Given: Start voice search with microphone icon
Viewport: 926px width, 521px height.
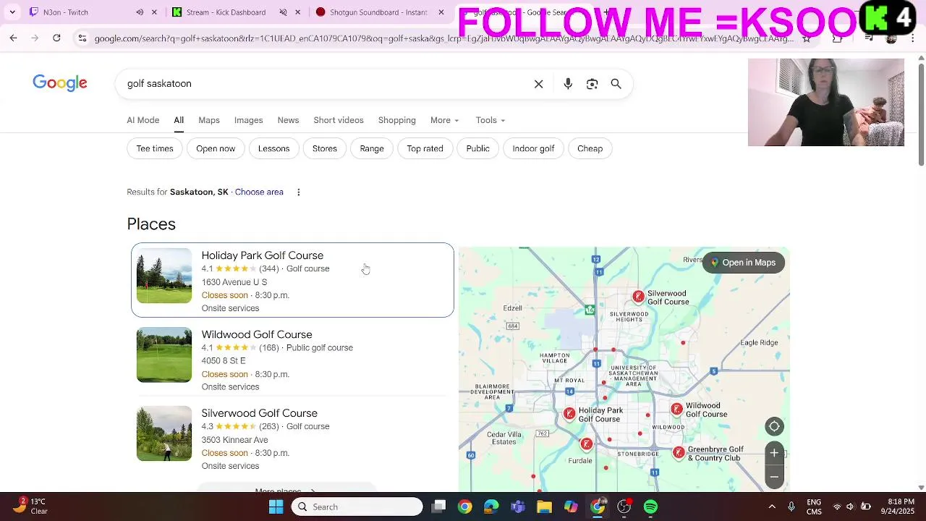Looking at the screenshot, I should click(x=568, y=84).
